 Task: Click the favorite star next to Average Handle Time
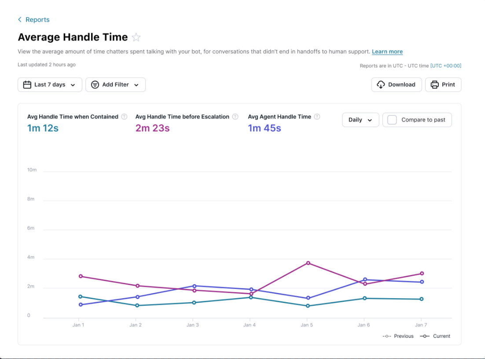[x=136, y=37]
